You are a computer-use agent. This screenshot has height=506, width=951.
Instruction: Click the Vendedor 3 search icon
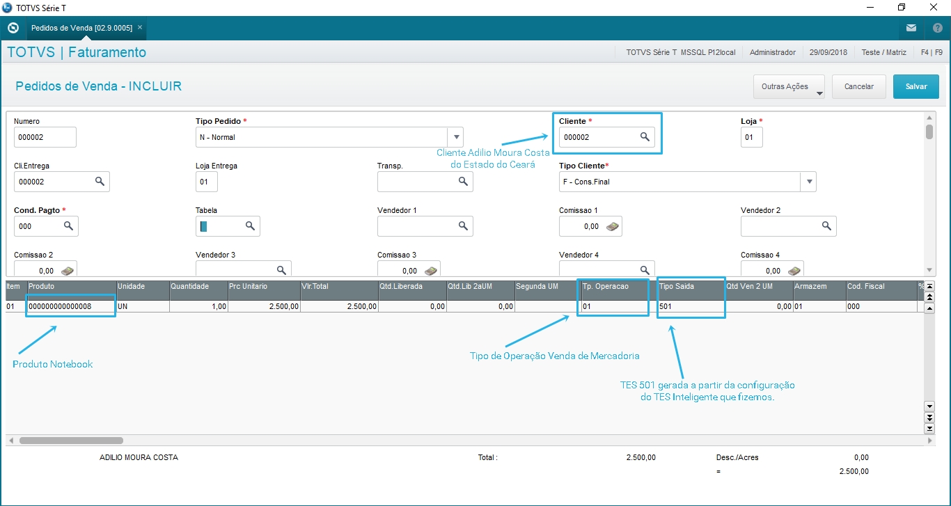point(282,270)
